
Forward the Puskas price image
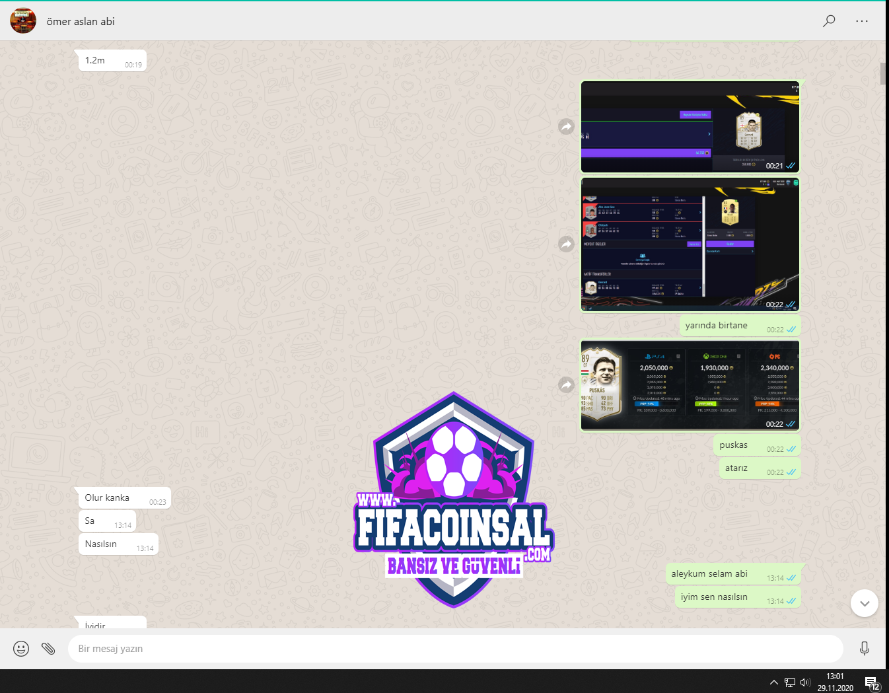[x=566, y=384]
